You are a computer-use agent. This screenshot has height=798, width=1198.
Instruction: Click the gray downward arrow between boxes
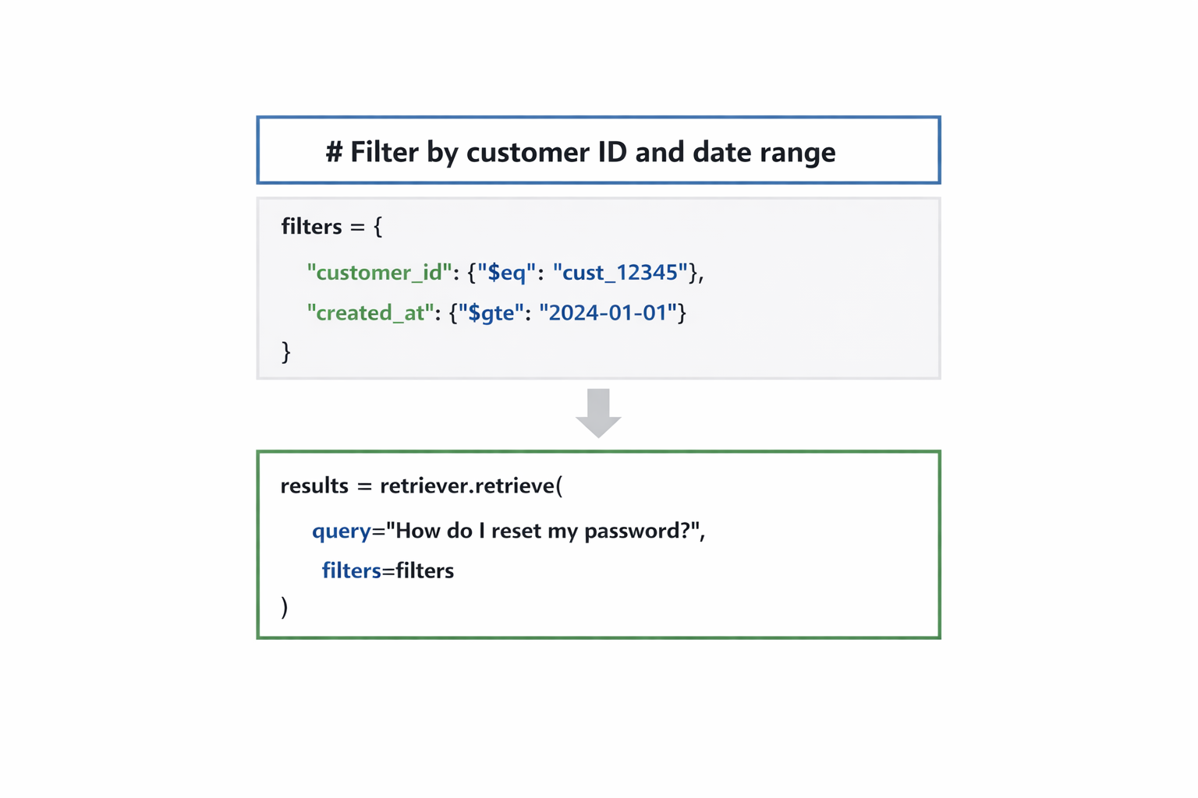(598, 413)
